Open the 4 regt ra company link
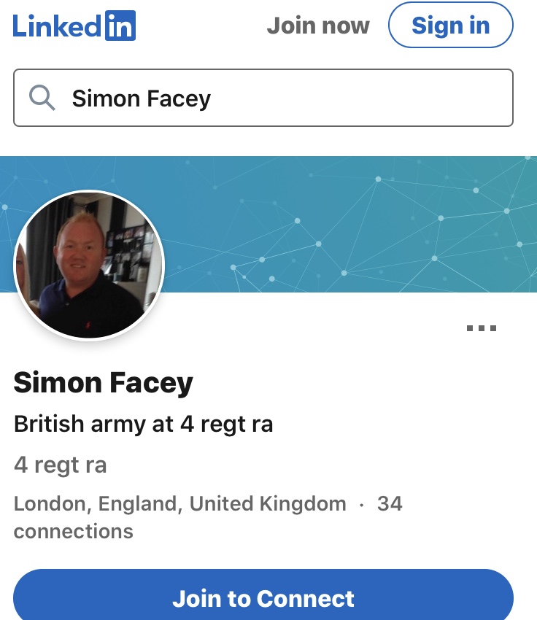The height and width of the screenshot is (620, 537). click(x=60, y=465)
